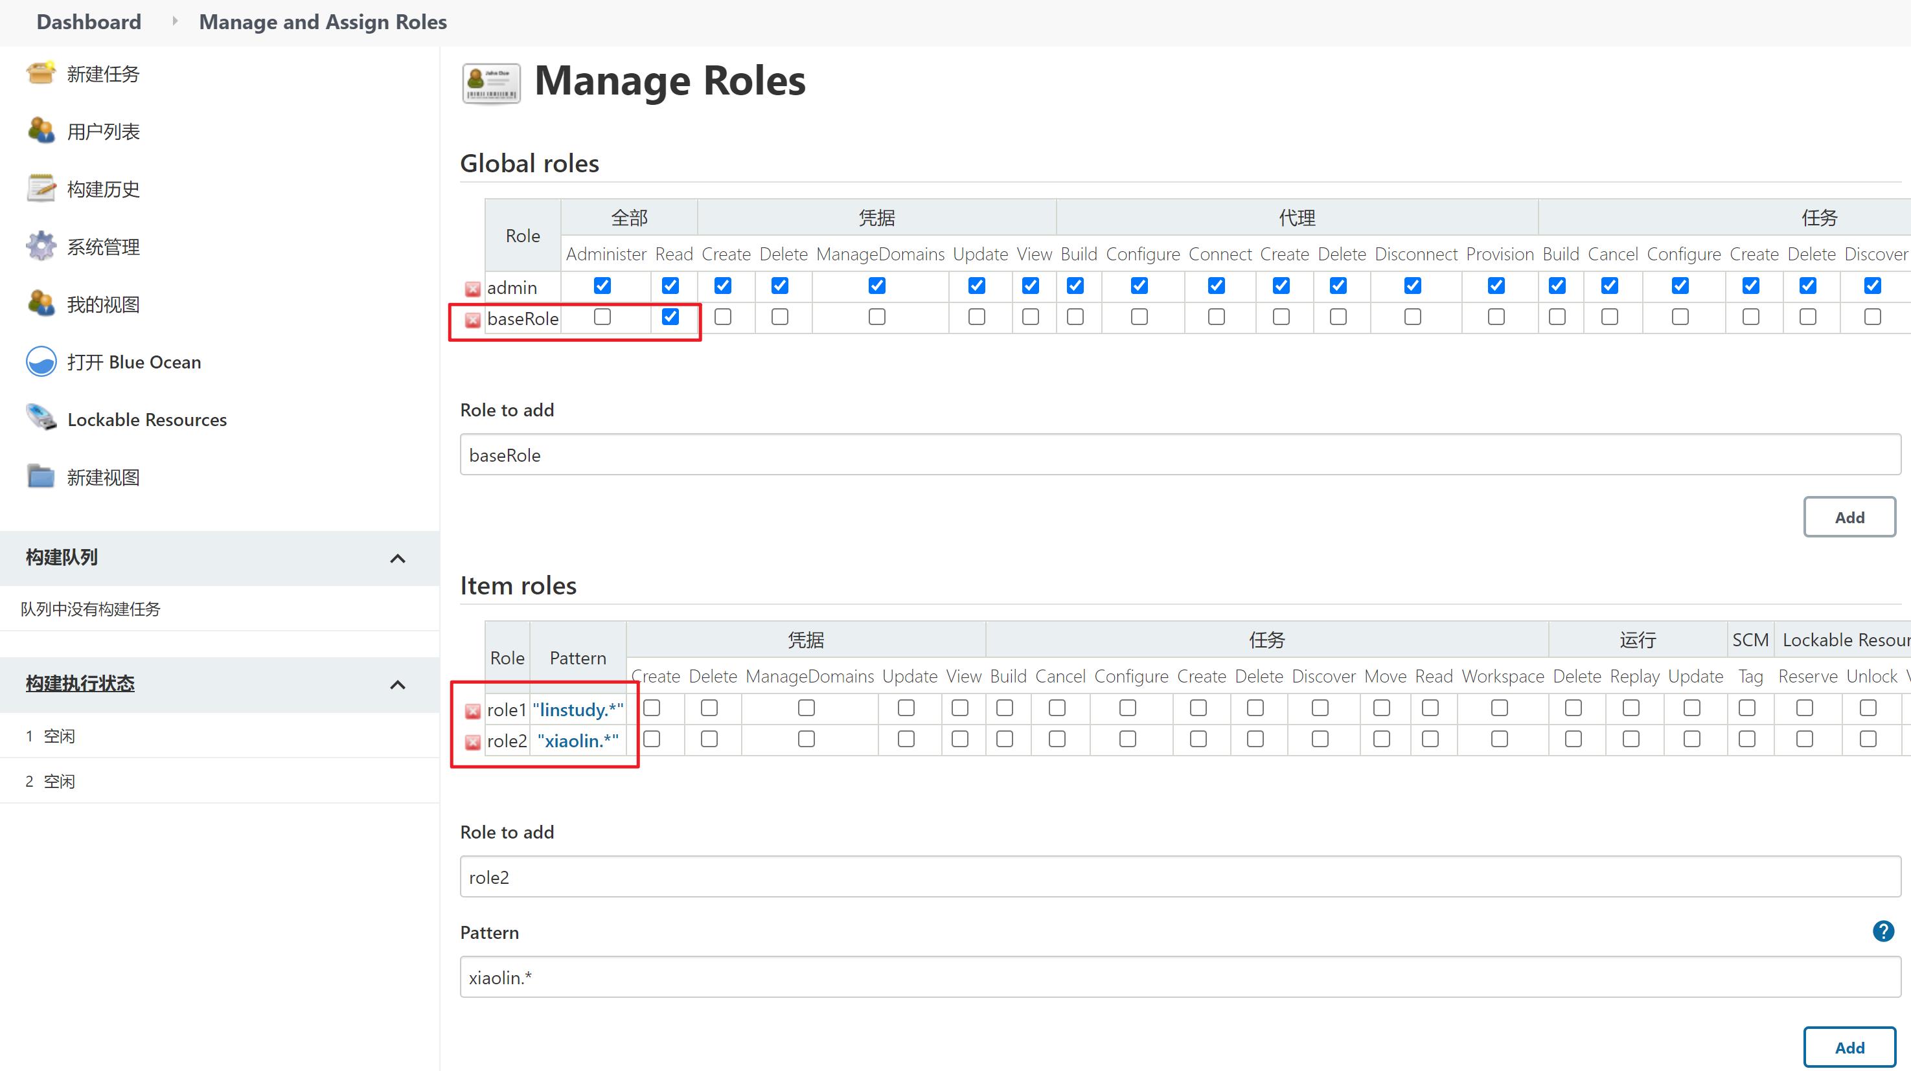Check credentials Create for role1
This screenshot has height=1071, width=1911.
click(x=652, y=708)
